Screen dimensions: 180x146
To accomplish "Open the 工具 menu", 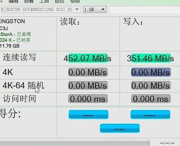I will click(44, 1).
